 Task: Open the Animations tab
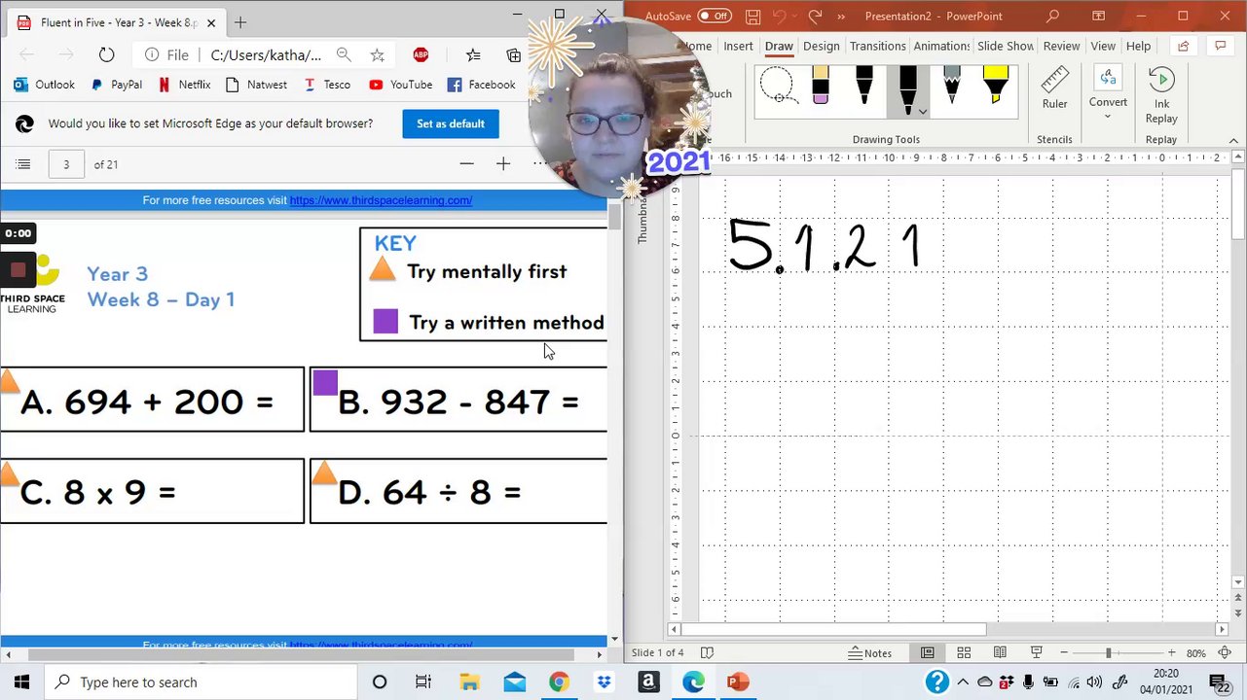tap(941, 46)
